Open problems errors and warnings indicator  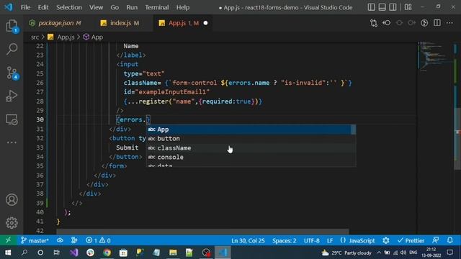(98, 240)
